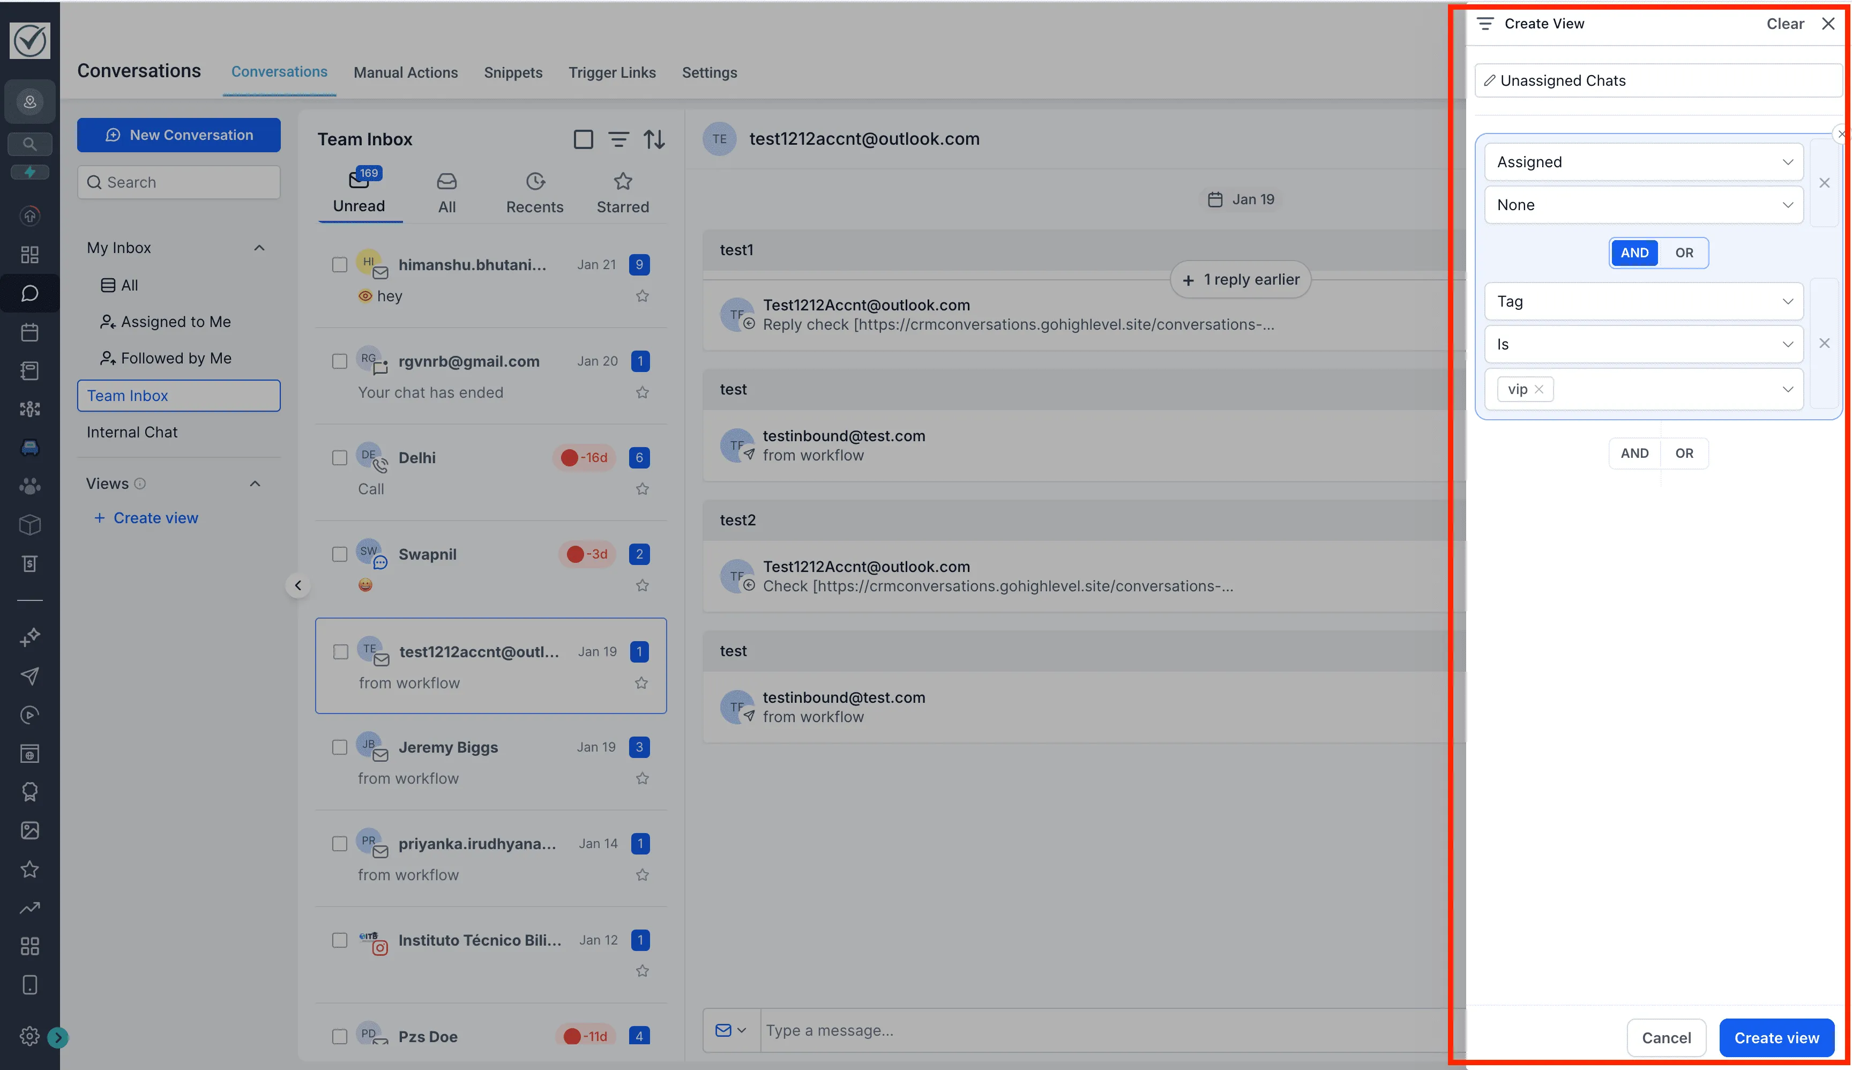This screenshot has width=1852, height=1070.
Task: Select the OR operator in filter conditions
Action: click(1684, 253)
